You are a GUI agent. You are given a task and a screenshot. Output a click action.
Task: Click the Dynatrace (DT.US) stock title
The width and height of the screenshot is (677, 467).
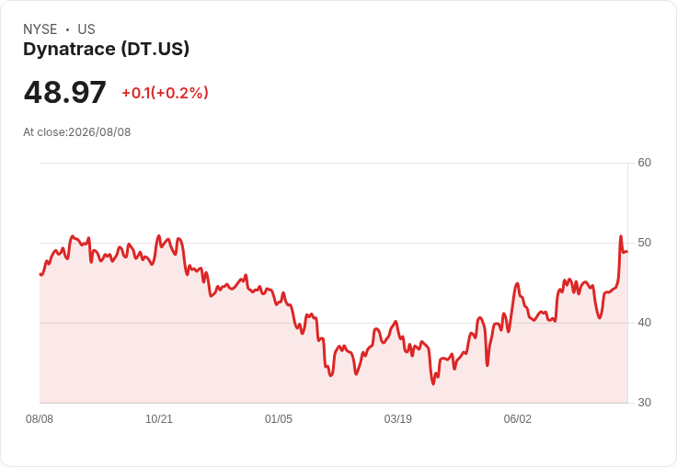[x=106, y=49]
